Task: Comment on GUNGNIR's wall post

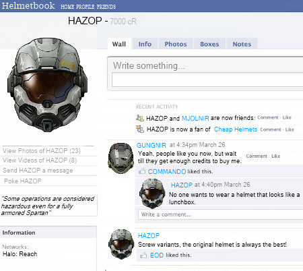Action: pyautogui.click(x=257, y=156)
